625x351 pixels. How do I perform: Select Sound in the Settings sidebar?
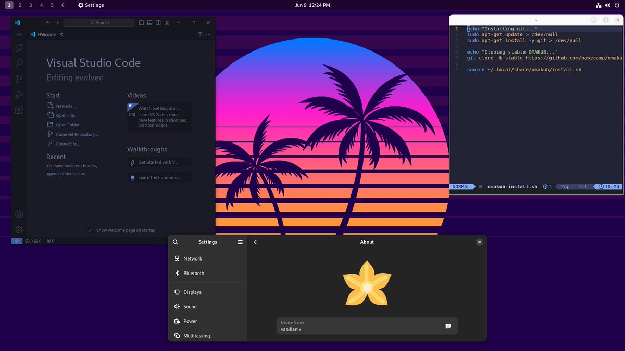click(208, 307)
